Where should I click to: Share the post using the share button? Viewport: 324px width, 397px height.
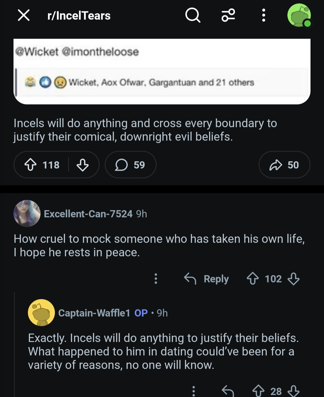(x=284, y=165)
